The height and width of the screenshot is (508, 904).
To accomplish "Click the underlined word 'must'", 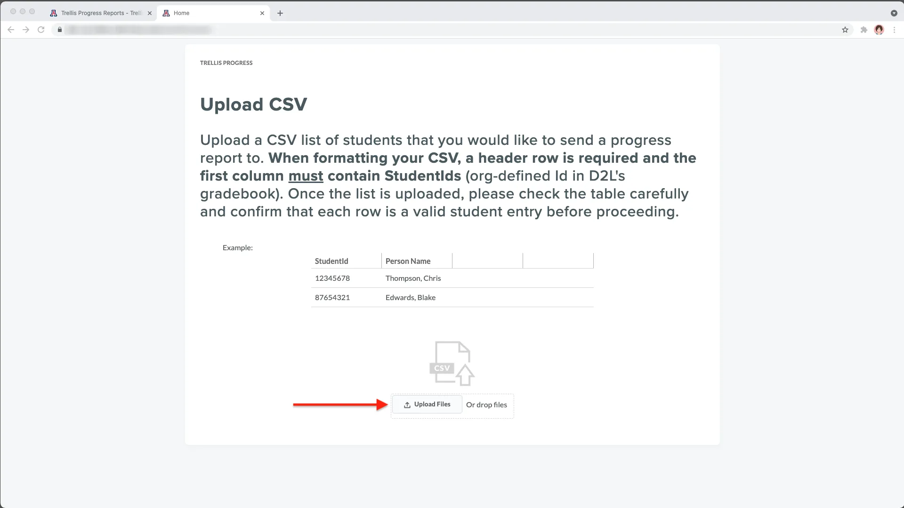I will pyautogui.click(x=306, y=176).
